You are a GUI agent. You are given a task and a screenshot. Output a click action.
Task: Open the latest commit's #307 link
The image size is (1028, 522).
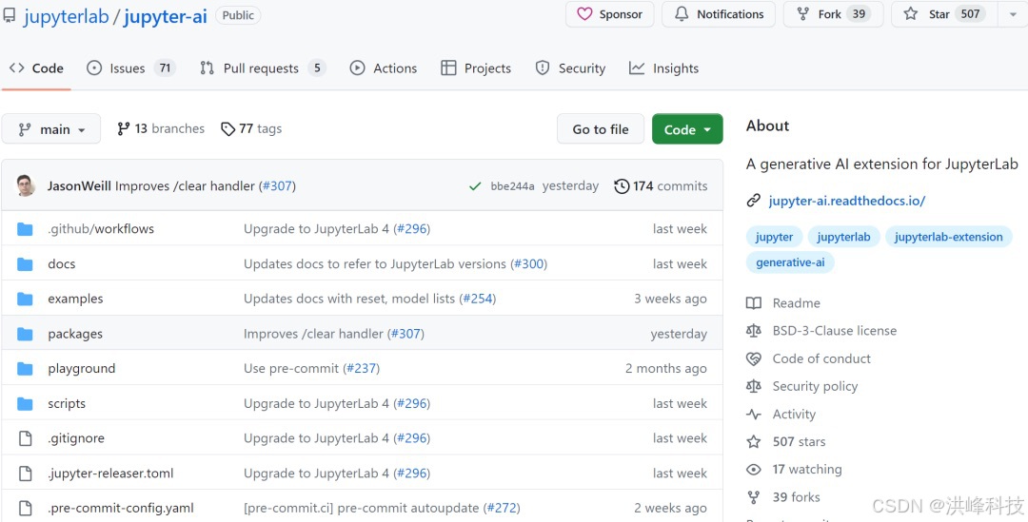(277, 186)
